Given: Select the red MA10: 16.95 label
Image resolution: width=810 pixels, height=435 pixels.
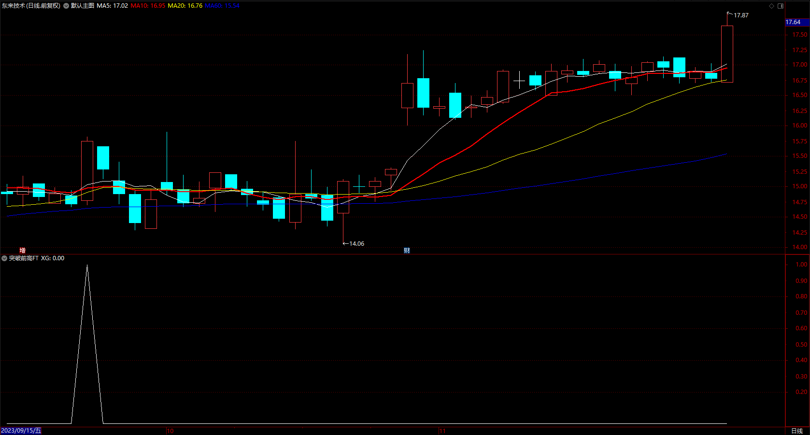Looking at the screenshot, I should 148,6.
